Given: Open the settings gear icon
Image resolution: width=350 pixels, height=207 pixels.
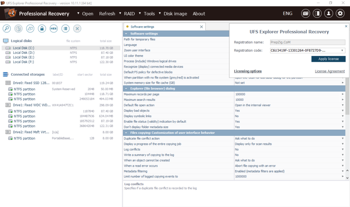Looking at the screenshot, I should [x=340, y=13].
